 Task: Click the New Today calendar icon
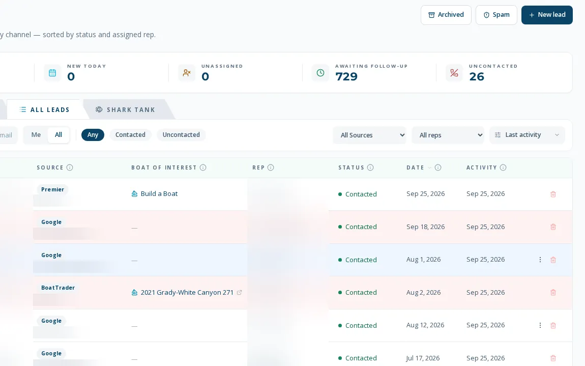[x=52, y=73]
